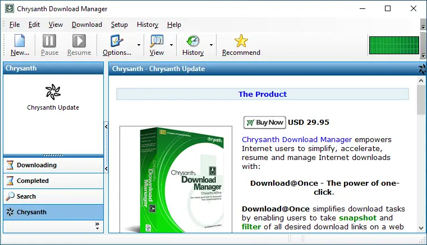Click the vertical scrollbar thumb

click(x=421, y=100)
